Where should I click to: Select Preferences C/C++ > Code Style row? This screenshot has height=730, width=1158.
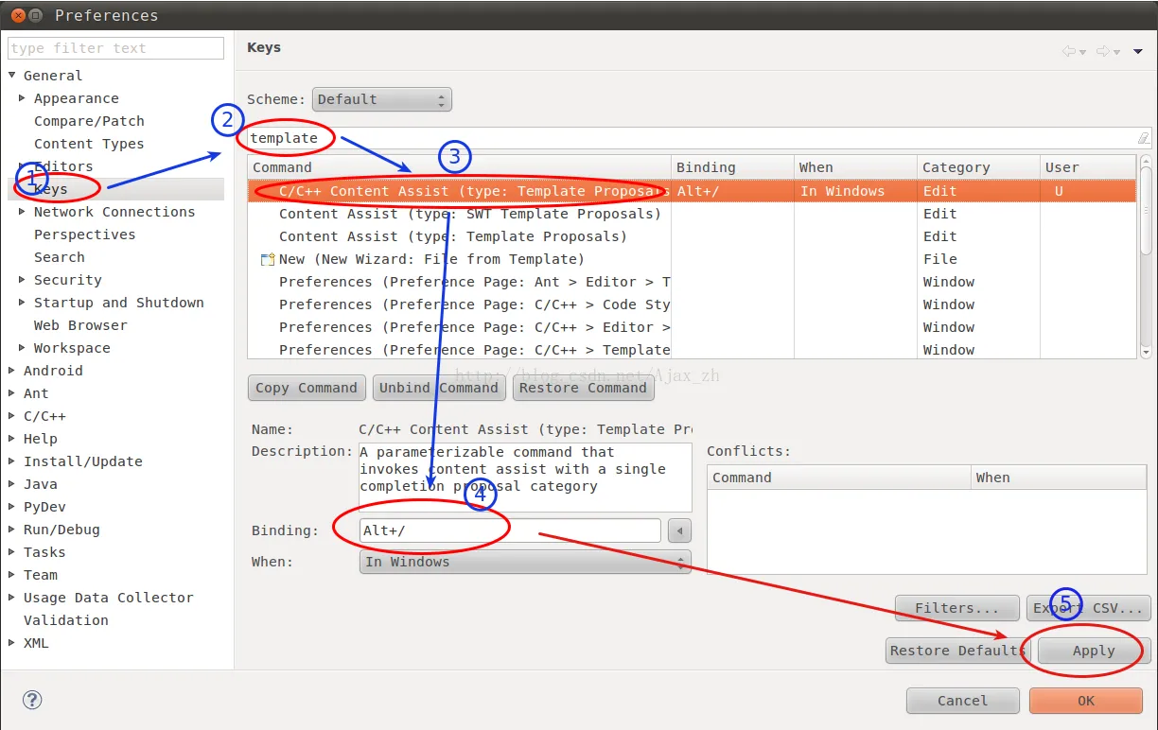pos(693,304)
